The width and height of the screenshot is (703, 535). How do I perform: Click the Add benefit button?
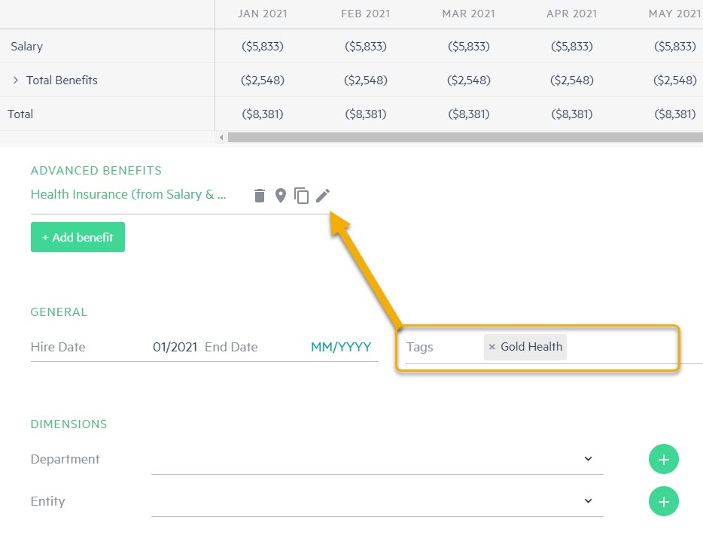[78, 237]
